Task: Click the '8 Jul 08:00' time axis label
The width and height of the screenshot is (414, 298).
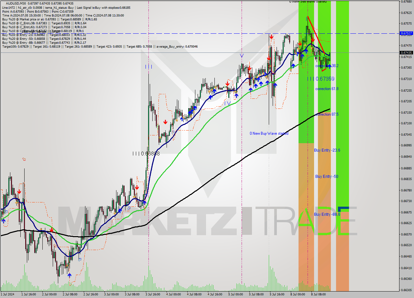Action: [318, 294]
